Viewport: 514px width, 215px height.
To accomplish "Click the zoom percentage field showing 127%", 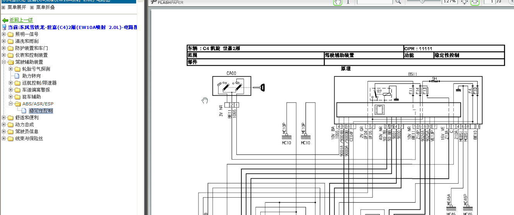I will tap(449, 2).
